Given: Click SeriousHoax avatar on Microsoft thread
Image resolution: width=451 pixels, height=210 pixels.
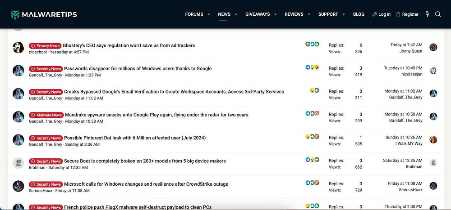Looking at the screenshot, I should (18, 186).
